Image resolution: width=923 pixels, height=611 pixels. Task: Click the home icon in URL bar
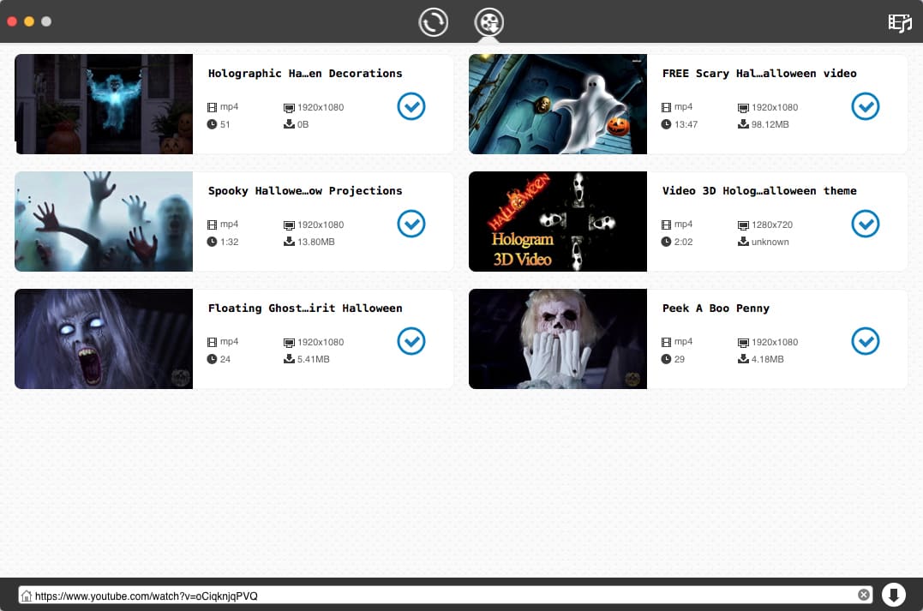tap(27, 596)
